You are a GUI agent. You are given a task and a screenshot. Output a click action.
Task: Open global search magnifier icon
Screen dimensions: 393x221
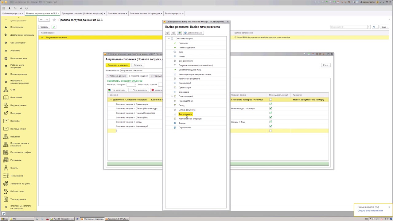pyautogui.click(x=21, y=8)
